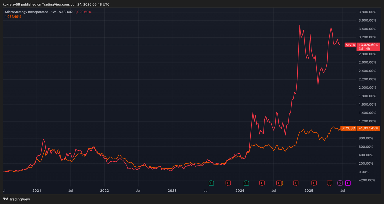Click the Jul label between 2021 and 2022

[70, 191]
